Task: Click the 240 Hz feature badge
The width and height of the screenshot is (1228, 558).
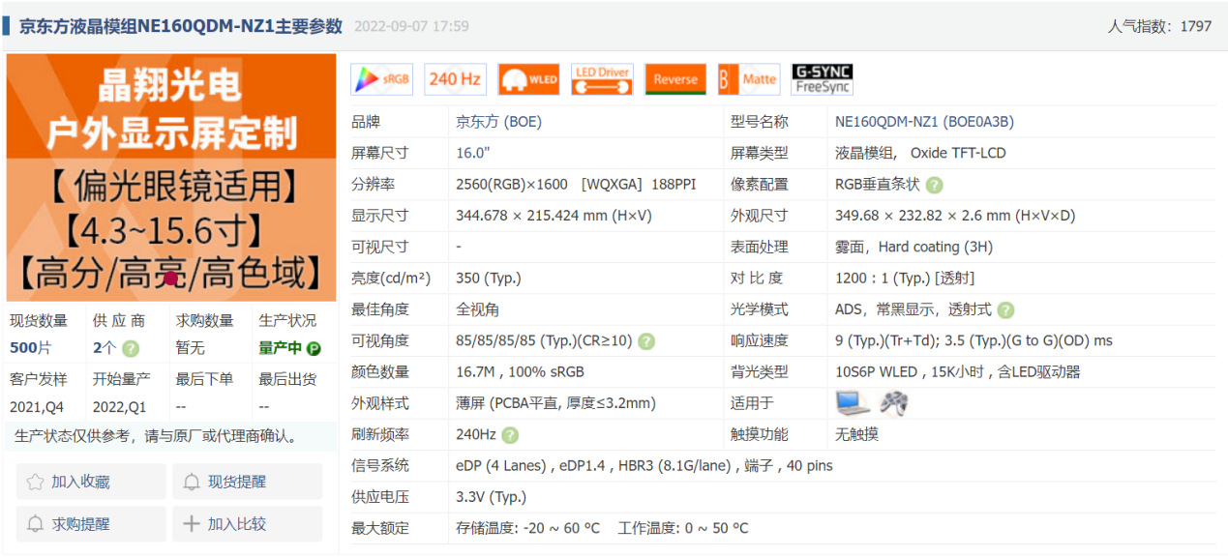Action: [455, 79]
